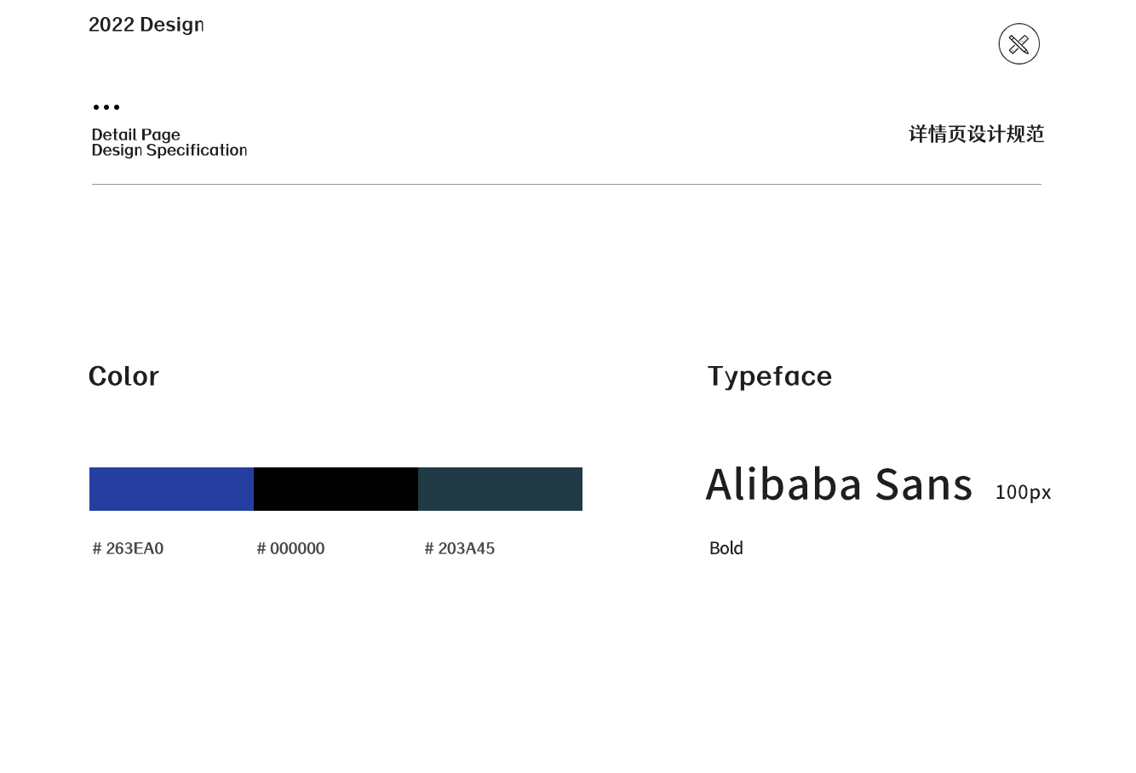This screenshot has width=1136, height=773.
Task: Click the horizontal divider line under the header
Action: (566, 184)
